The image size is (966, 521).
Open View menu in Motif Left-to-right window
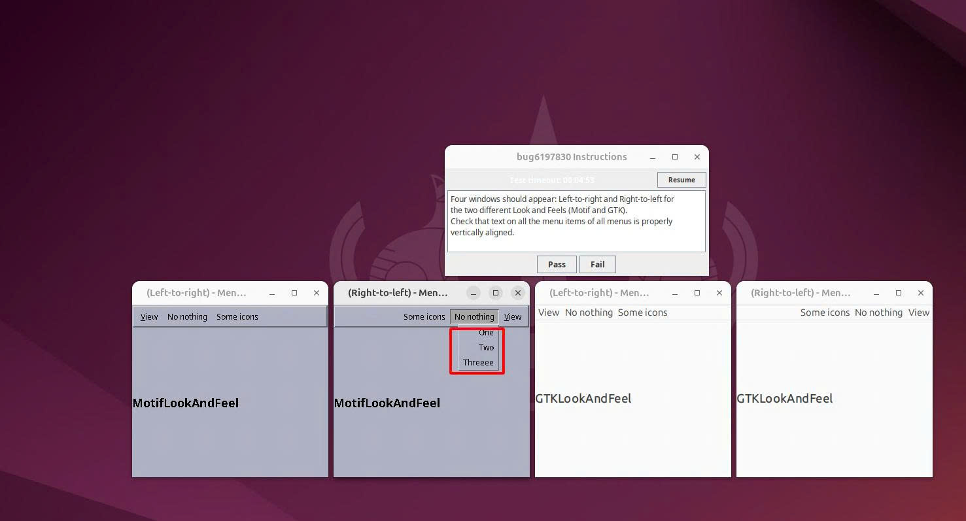(x=149, y=317)
